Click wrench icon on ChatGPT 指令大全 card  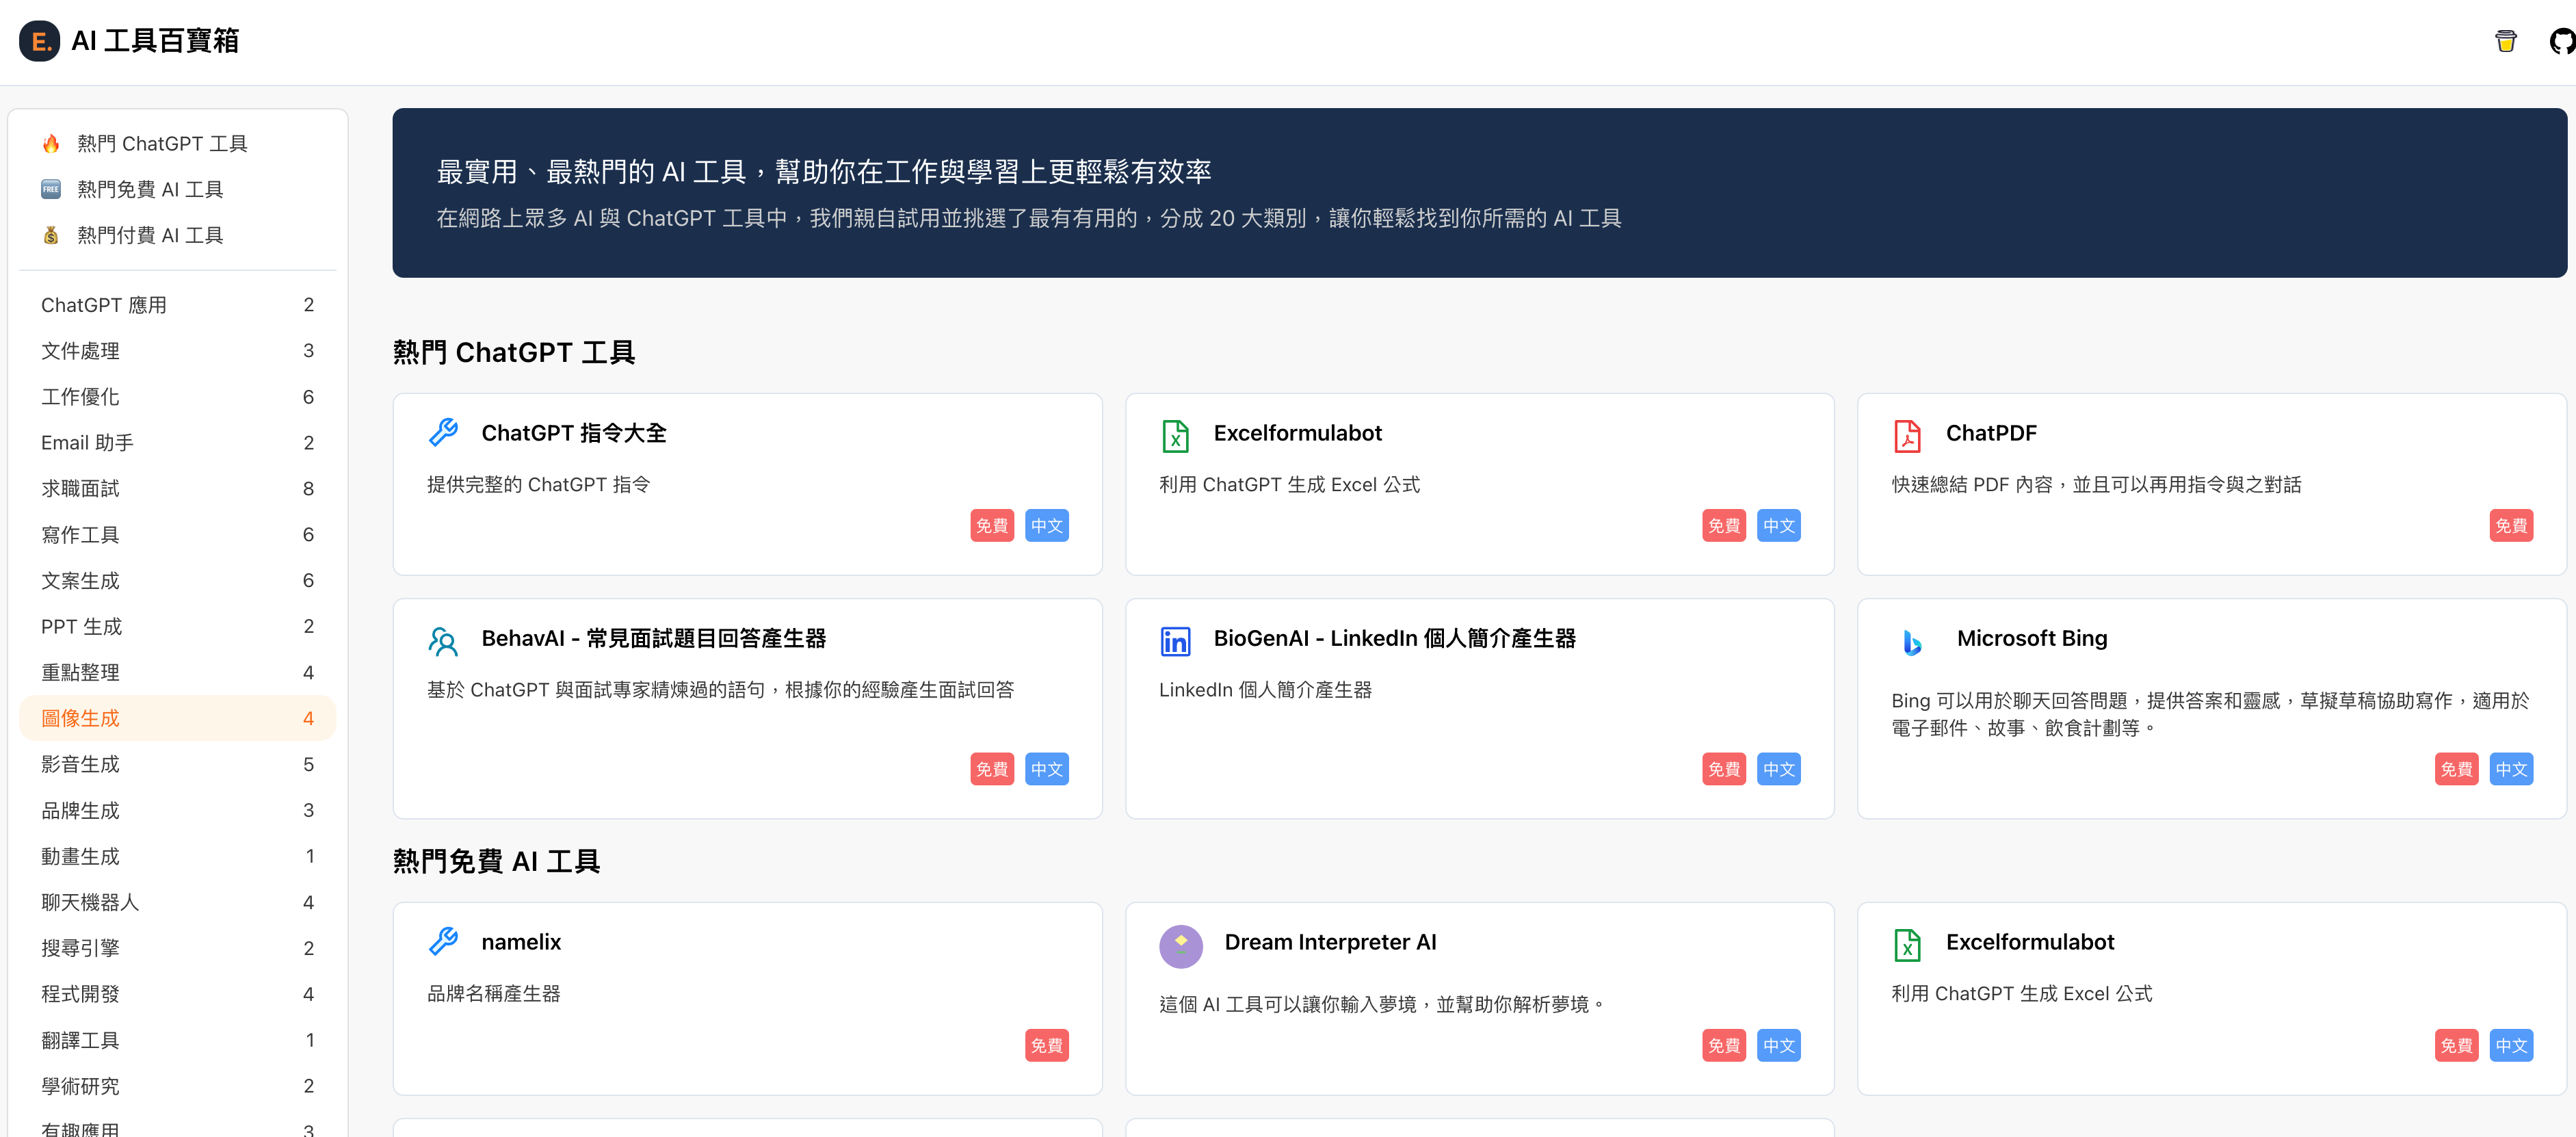pyautogui.click(x=443, y=432)
